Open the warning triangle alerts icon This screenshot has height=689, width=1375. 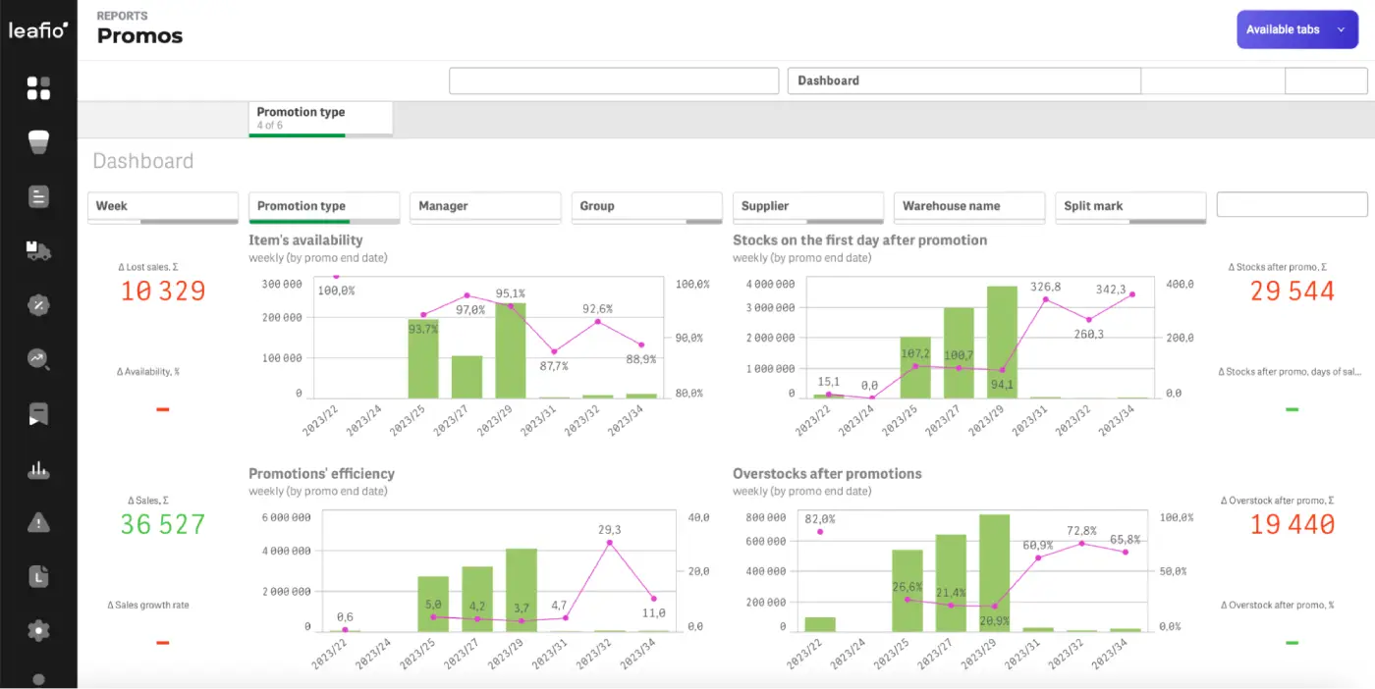pyautogui.click(x=38, y=523)
